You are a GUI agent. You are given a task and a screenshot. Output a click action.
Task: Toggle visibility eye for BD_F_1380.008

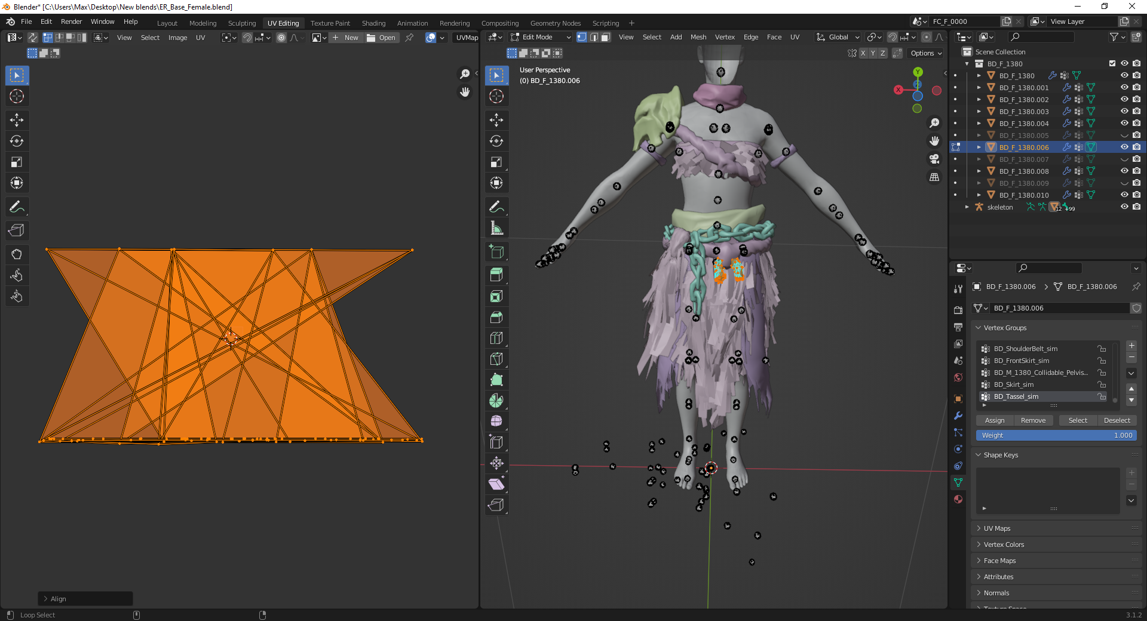tap(1124, 171)
